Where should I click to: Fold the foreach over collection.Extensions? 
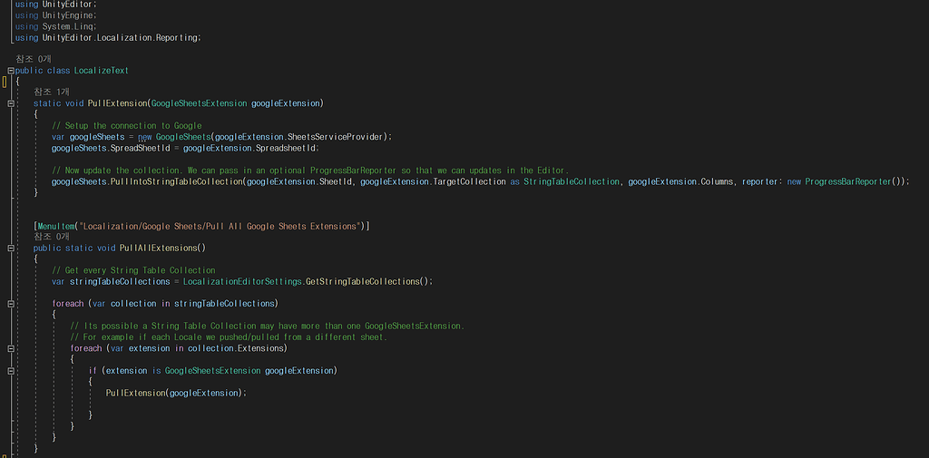point(10,348)
